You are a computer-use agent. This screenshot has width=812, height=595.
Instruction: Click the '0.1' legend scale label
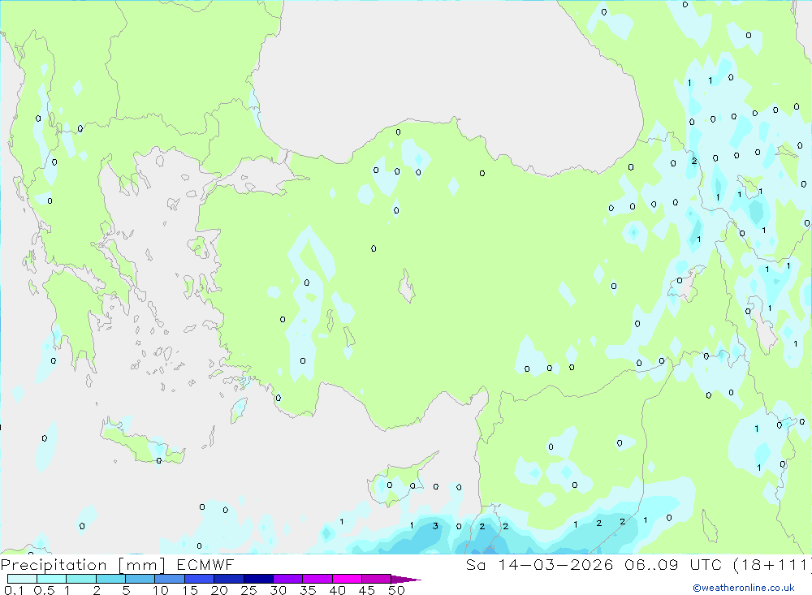[14, 590]
